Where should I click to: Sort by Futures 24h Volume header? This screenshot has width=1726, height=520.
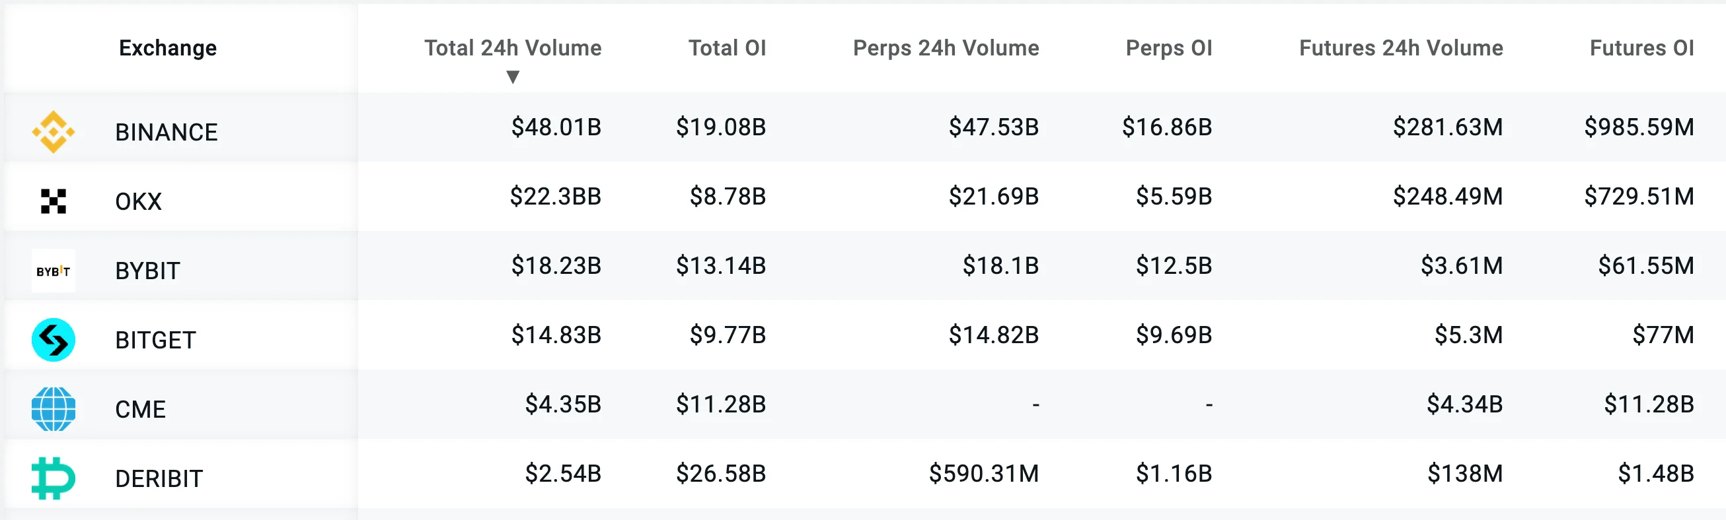[x=1400, y=48]
